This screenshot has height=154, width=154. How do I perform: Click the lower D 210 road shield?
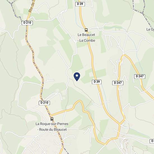tap(44, 103)
